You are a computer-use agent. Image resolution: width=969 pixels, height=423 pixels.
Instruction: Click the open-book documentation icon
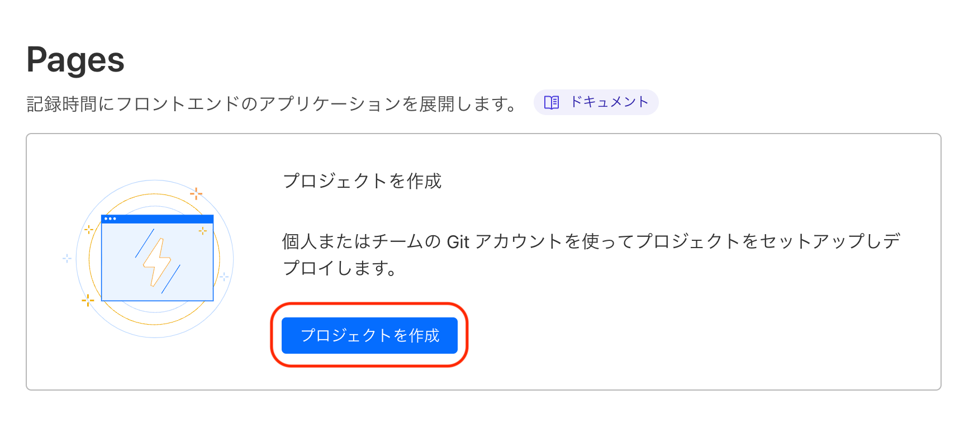pos(552,102)
